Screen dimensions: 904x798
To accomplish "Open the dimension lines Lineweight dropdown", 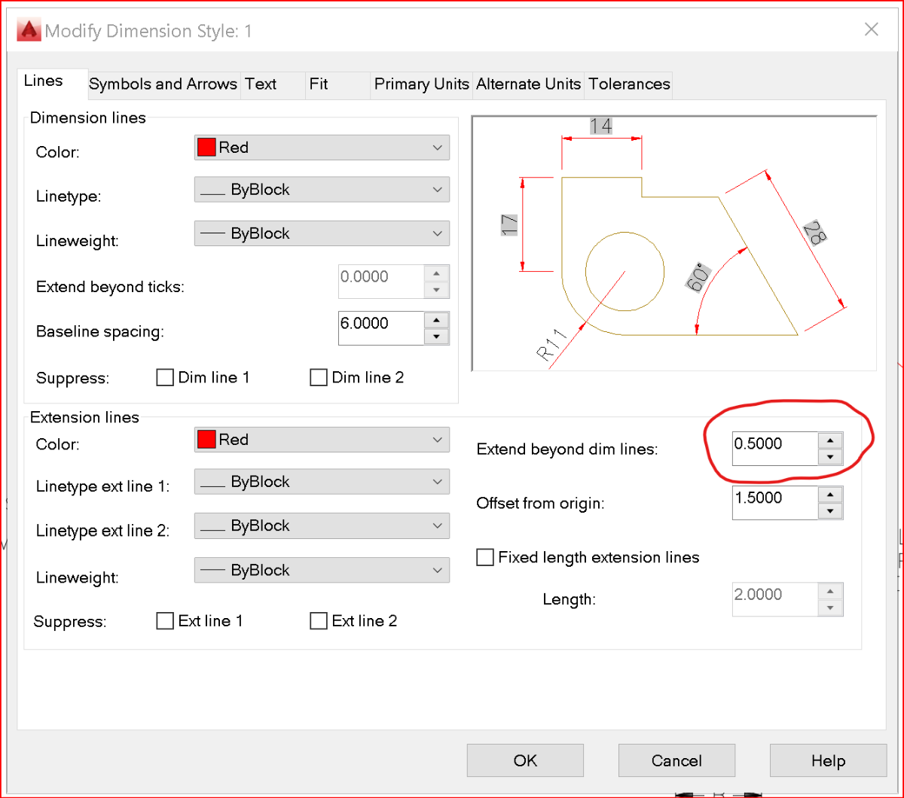I will [x=322, y=233].
